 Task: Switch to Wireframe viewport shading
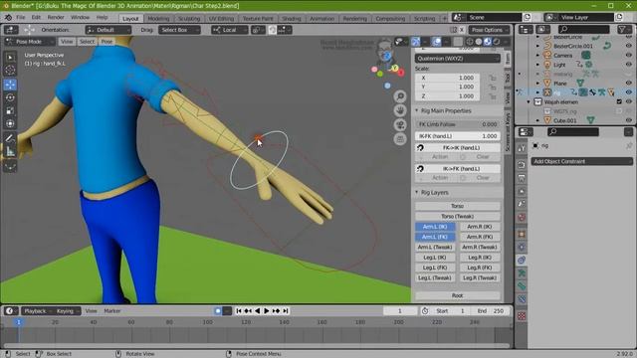point(470,42)
